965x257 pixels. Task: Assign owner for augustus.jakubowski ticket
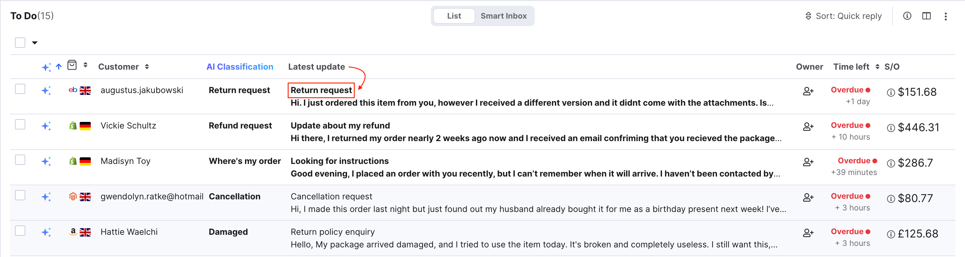point(808,91)
